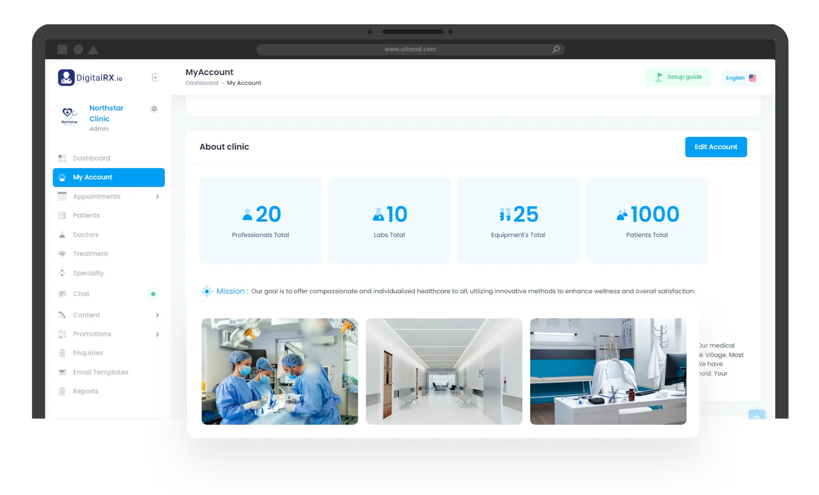The height and width of the screenshot is (495, 819).
Task: Expand the Content submenu chevron
Action: [x=157, y=315]
